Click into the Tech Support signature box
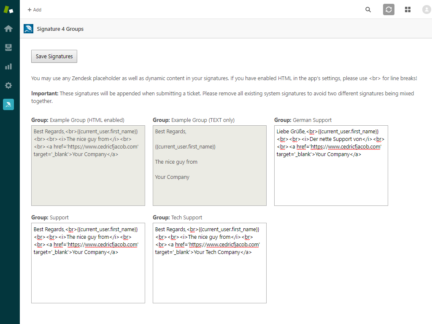The image size is (432, 324). (x=209, y=263)
